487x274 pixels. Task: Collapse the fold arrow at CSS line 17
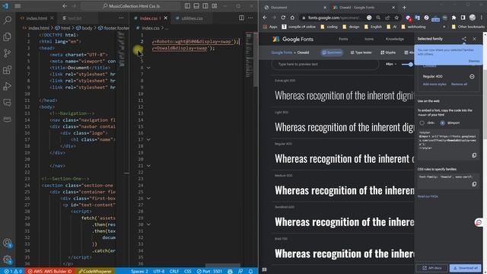pos(148,140)
